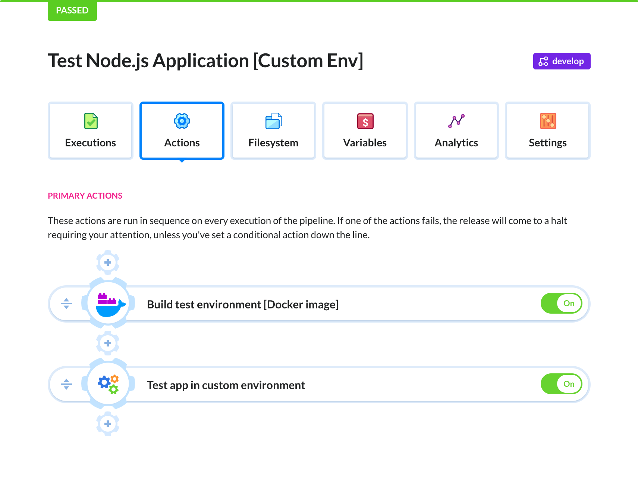
Task: Click the primary actions description paragraph
Action: click(x=307, y=228)
